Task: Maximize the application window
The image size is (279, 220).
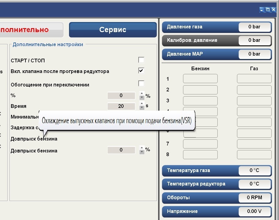Action: pos(268,10)
